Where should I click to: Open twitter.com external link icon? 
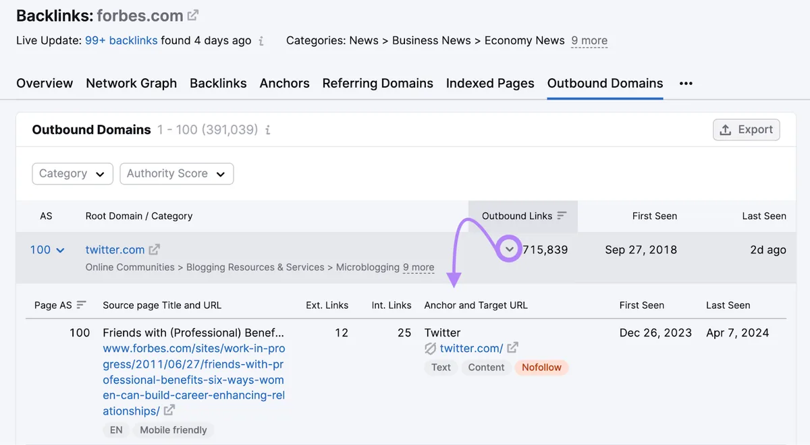coord(154,249)
